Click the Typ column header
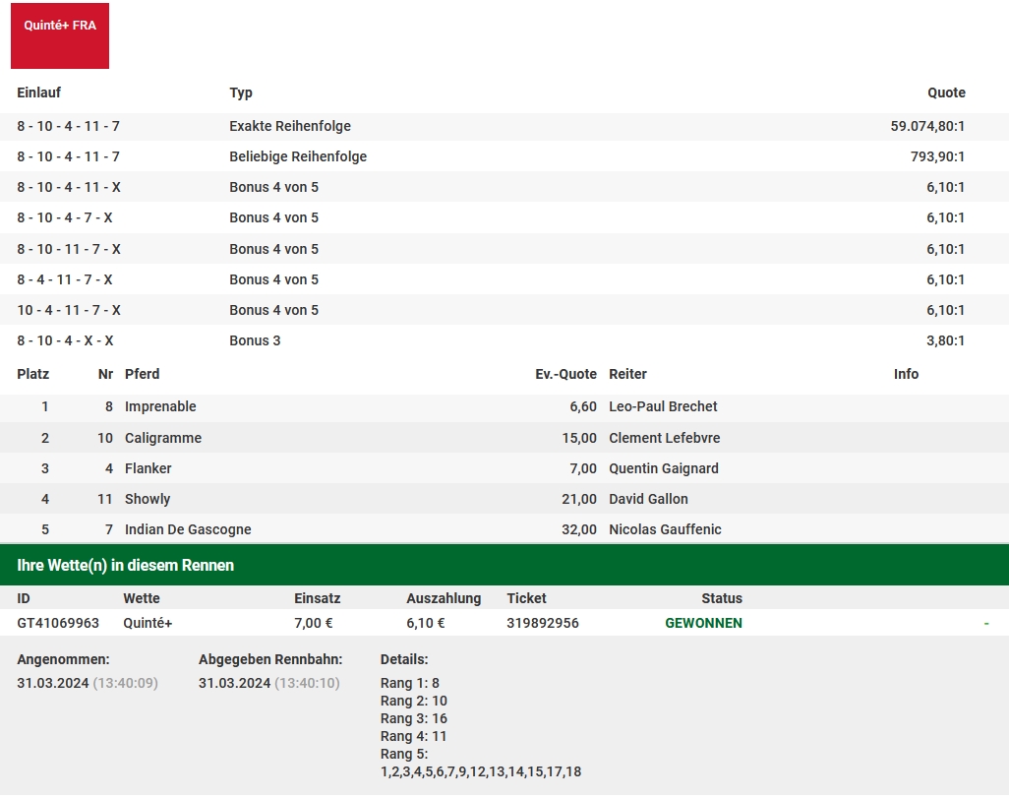This screenshot has width=1009, height=798. click(241, 92)
